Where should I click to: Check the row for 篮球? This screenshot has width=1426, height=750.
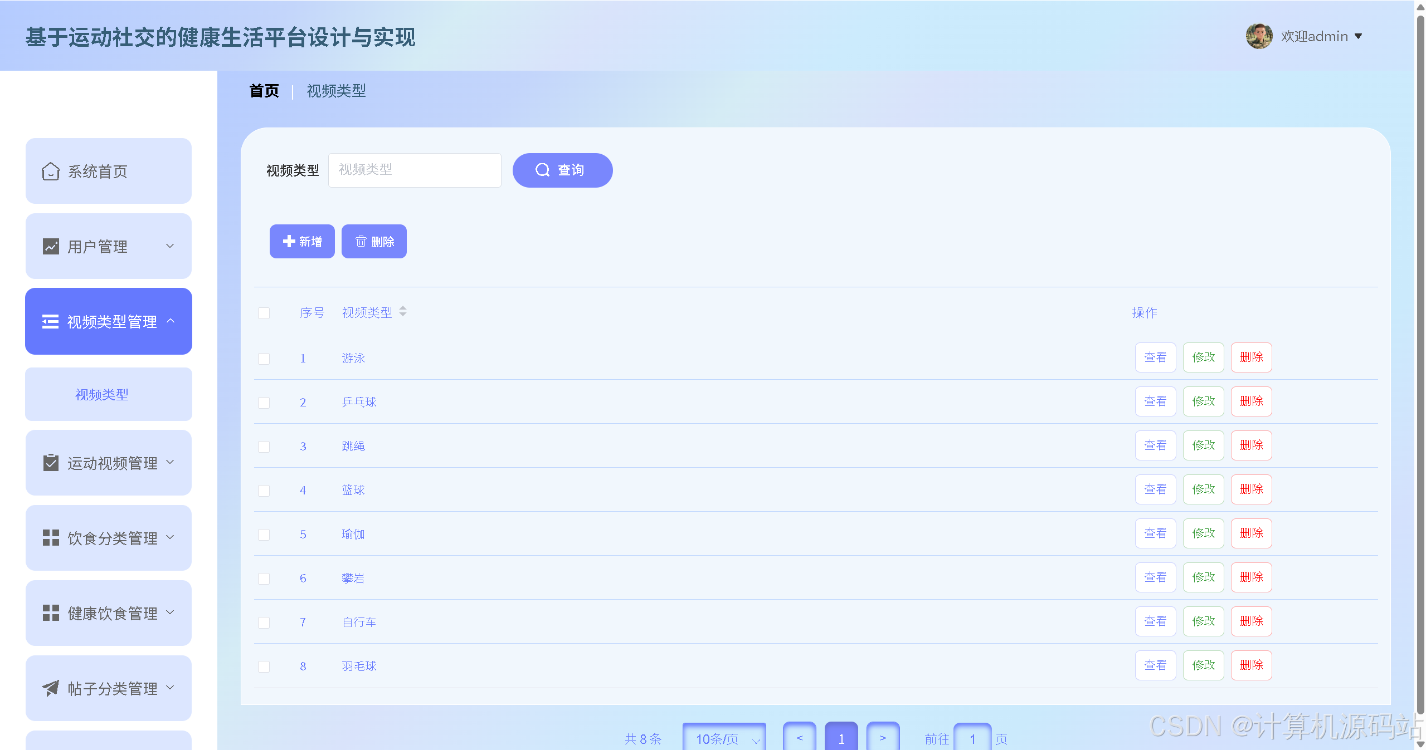pyautogui.click(x=264, y=491)
